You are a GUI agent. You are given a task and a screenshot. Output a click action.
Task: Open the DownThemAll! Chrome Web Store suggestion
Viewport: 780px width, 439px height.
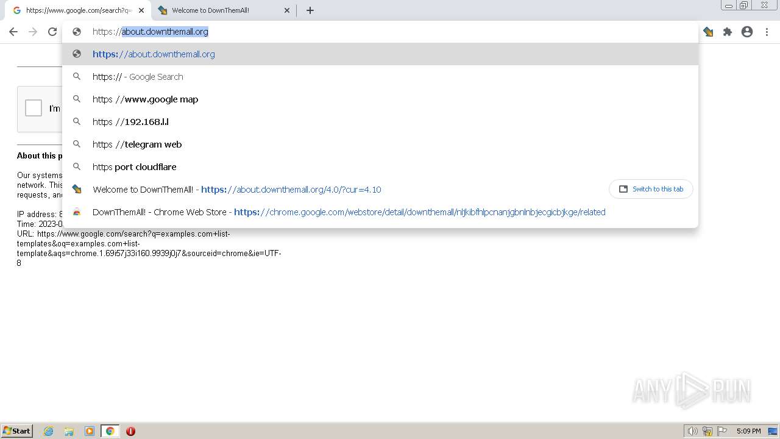(x=380, y=212)
